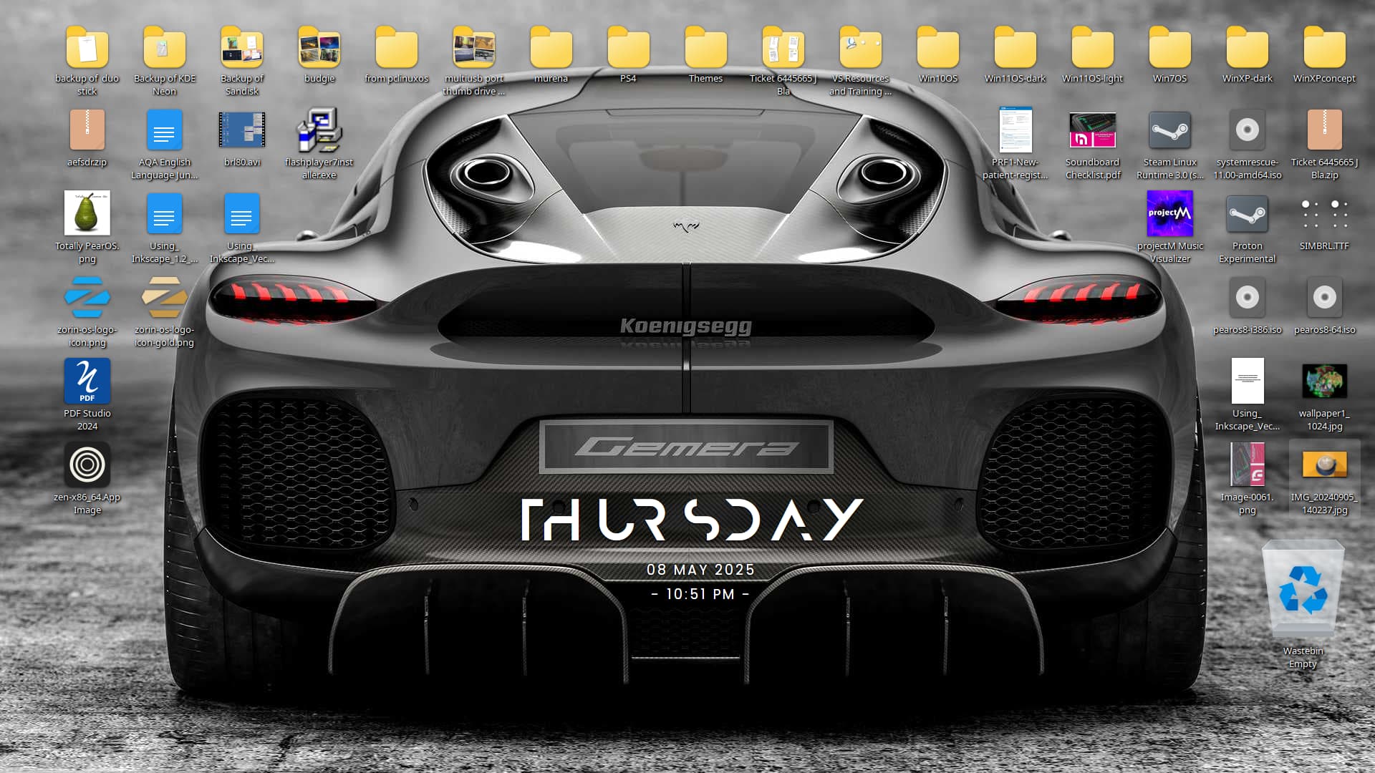Select the zorin-os-logo-icon-gold.png file
1375x773 pixels.
(164, 297)
